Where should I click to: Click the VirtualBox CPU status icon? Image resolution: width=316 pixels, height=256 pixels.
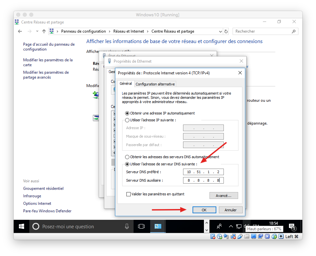click(x=267, y=236)
